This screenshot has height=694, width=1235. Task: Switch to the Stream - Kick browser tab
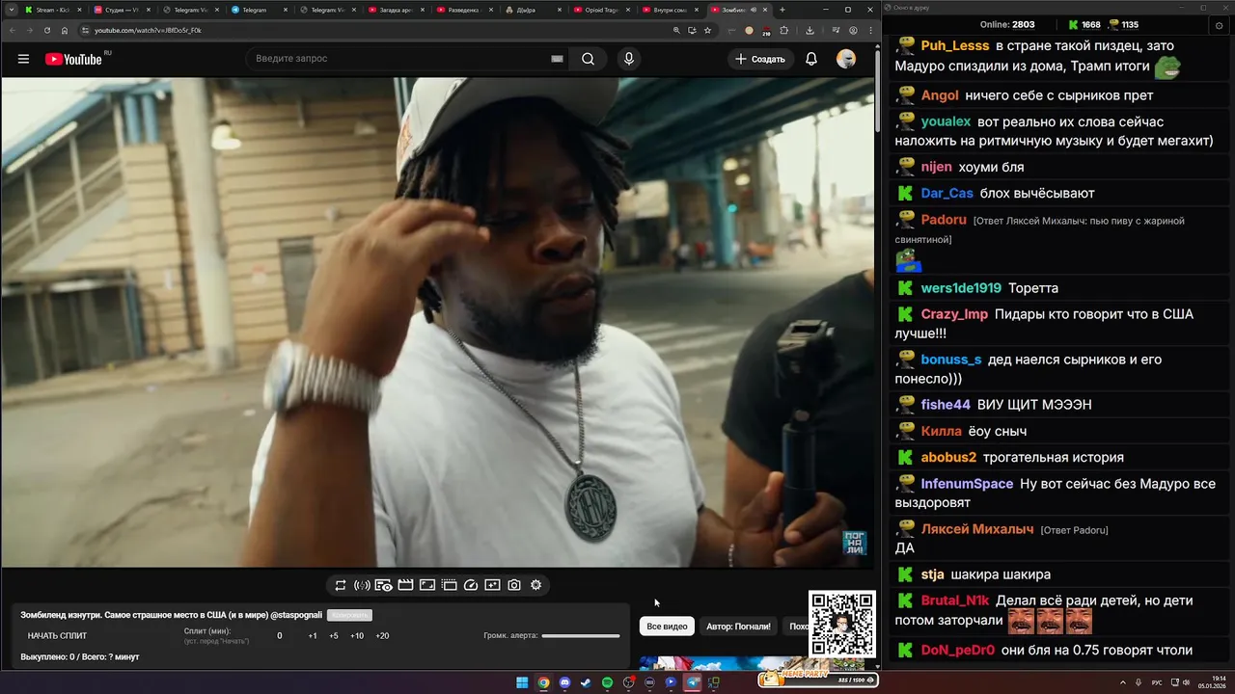51,10
